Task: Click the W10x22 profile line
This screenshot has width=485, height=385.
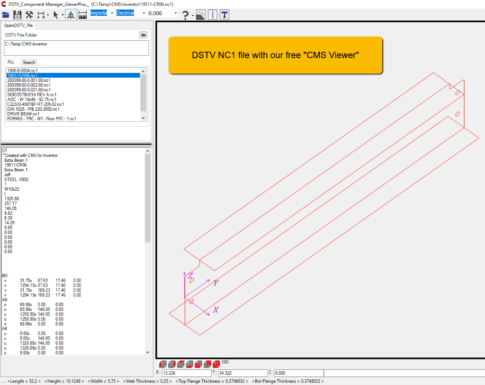Action: coord(12,189)
